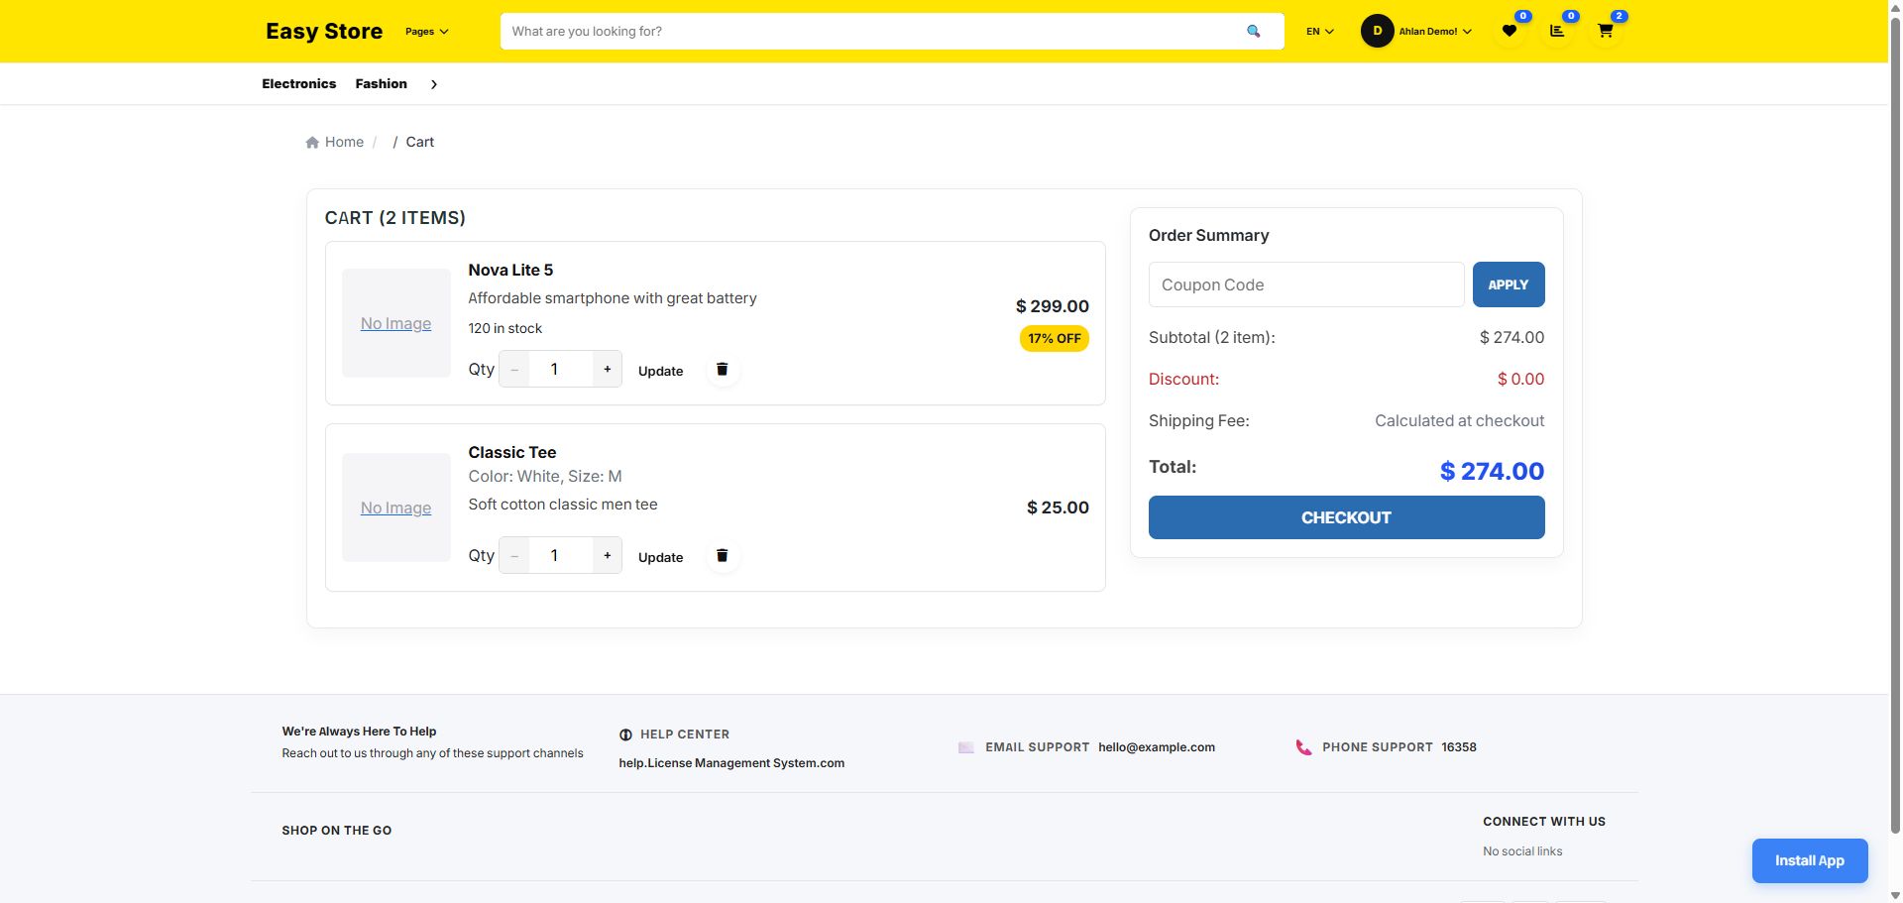Screen dimensions: 1903x903
Task: Open the EN language dropdown
Action: tap(1319, 32)
